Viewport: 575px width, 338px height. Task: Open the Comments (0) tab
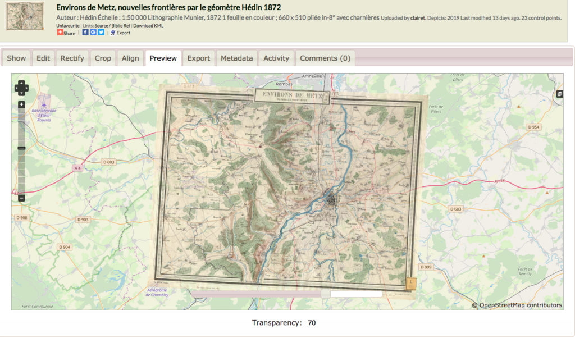coord(325,58)
